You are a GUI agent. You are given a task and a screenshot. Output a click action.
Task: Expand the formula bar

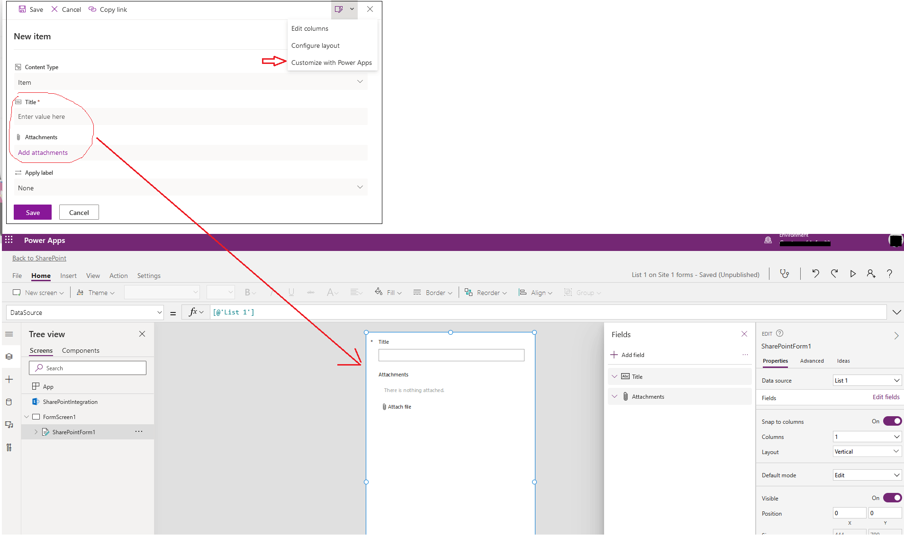(x=896, y=312)
